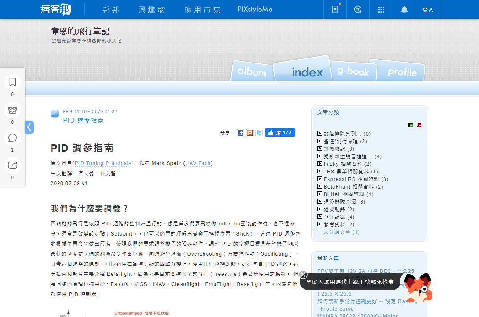Click the sidebar share arrow icon

click(13, 165)
